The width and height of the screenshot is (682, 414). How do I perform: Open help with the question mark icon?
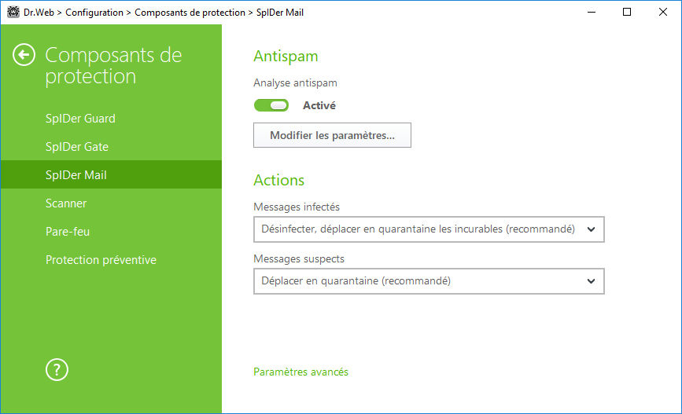pos(57,370)
